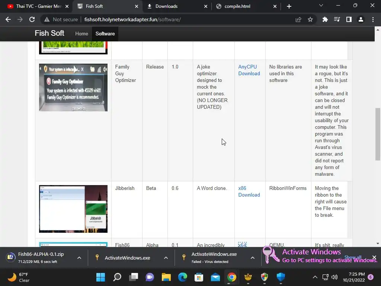Open the Chrome profile icon
The image size is (381, 286).
click(361, 19)
